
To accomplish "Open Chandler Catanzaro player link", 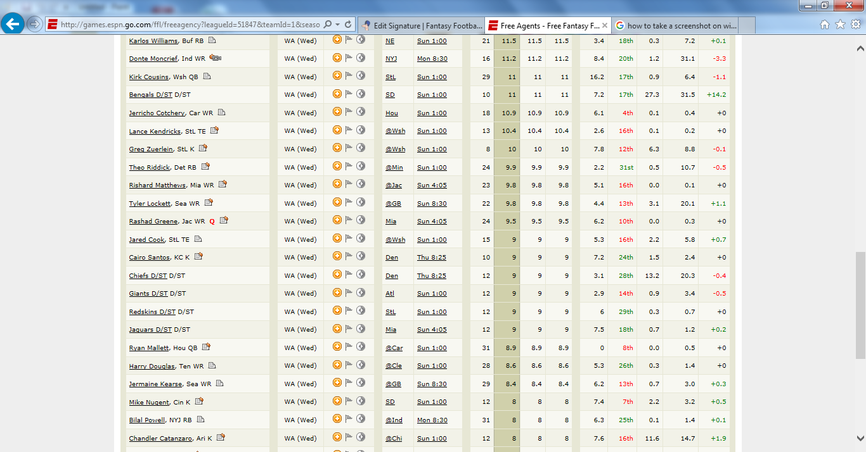I will [x=160, y=438].
